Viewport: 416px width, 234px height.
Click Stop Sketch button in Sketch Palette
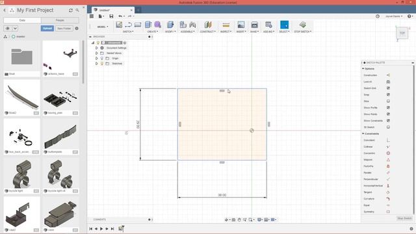tap(404, 218)
